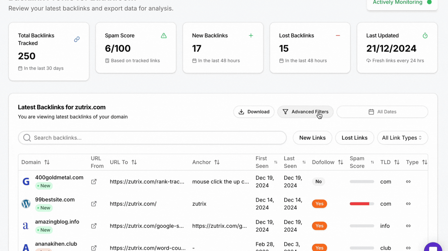Screen dimensions: 448x251
Task: Expand the All Link Types dropdown
Action: pyautogui.click(x=402, y=138)
